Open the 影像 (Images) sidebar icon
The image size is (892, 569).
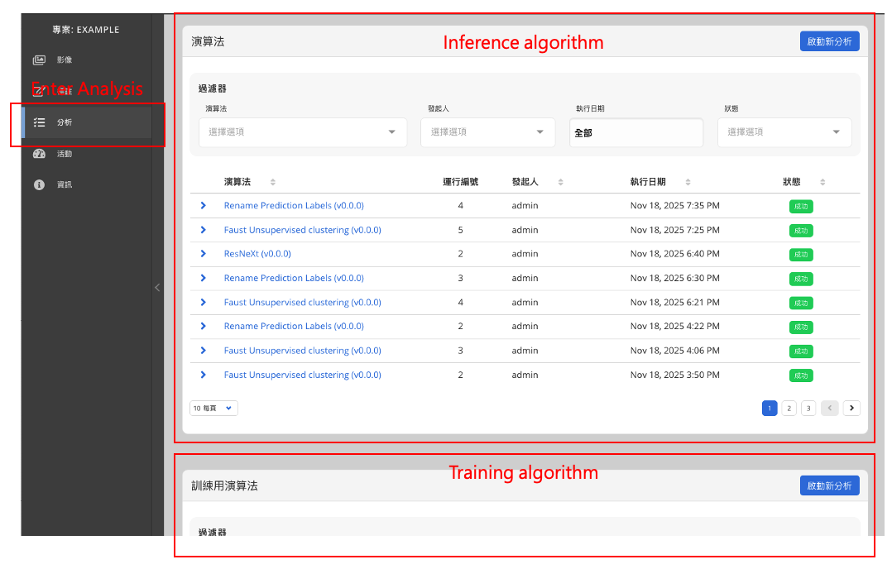click(x=39, y=60)
